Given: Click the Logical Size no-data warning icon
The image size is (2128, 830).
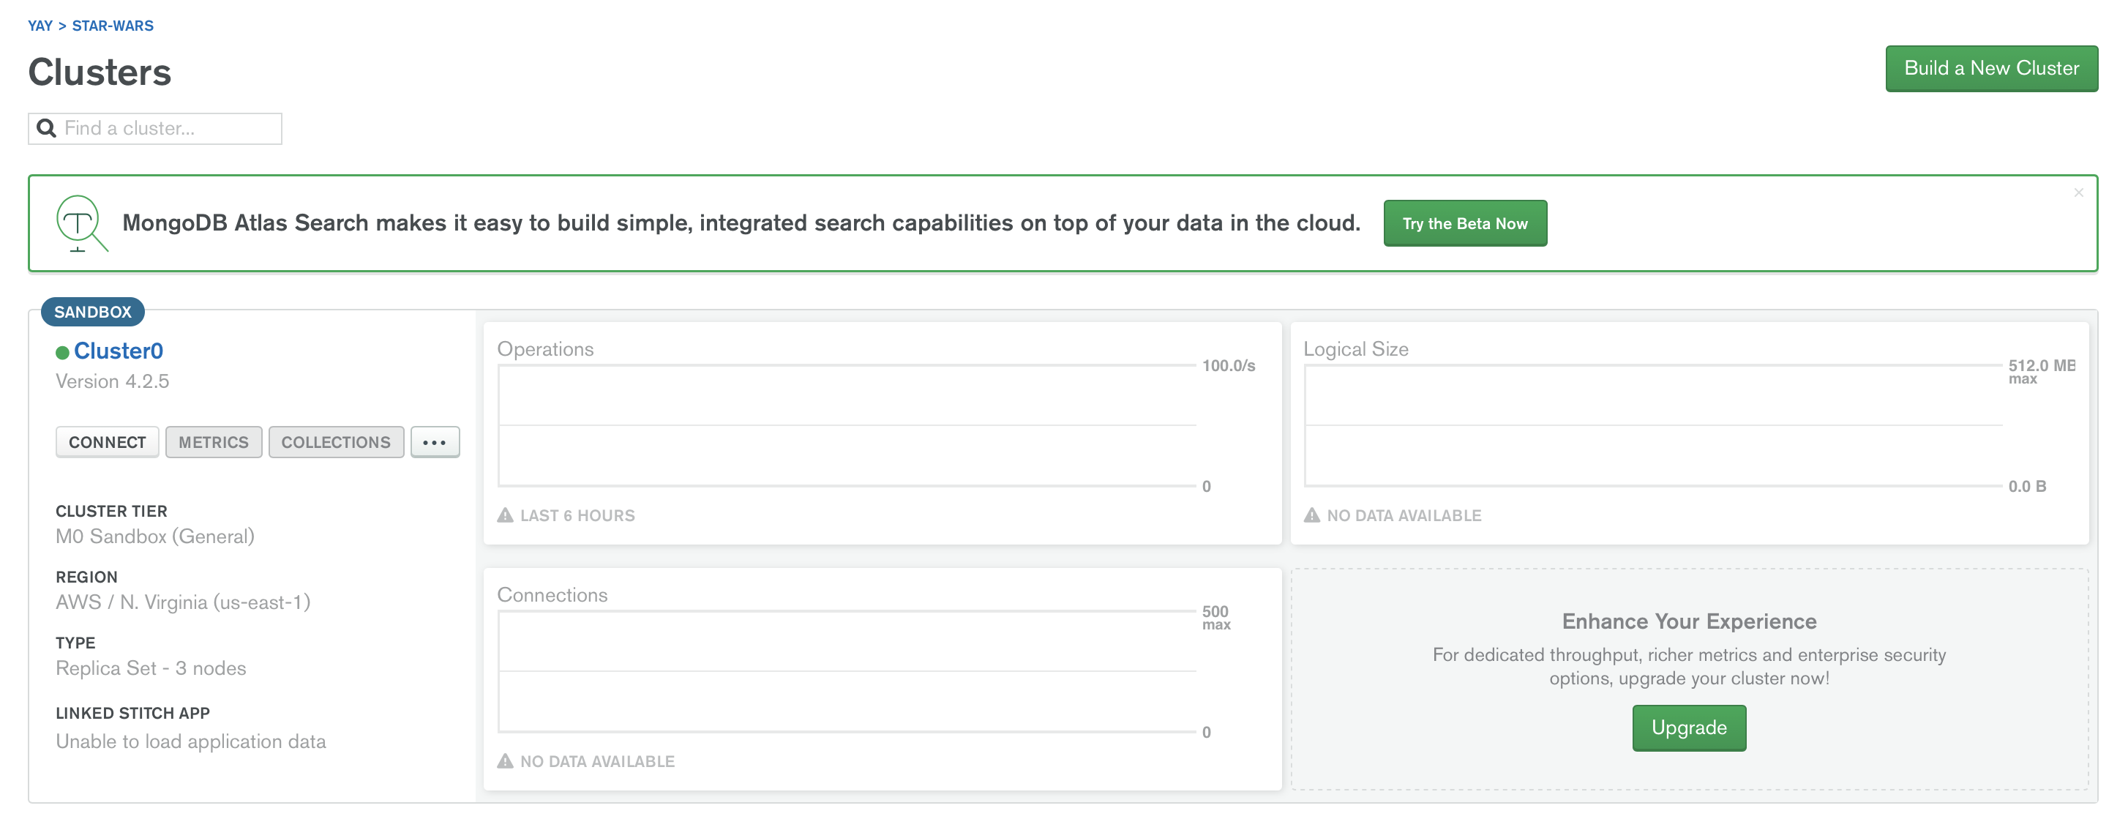Looking at the screenshot, I should pyautogui.click(x=1312, y=515).
